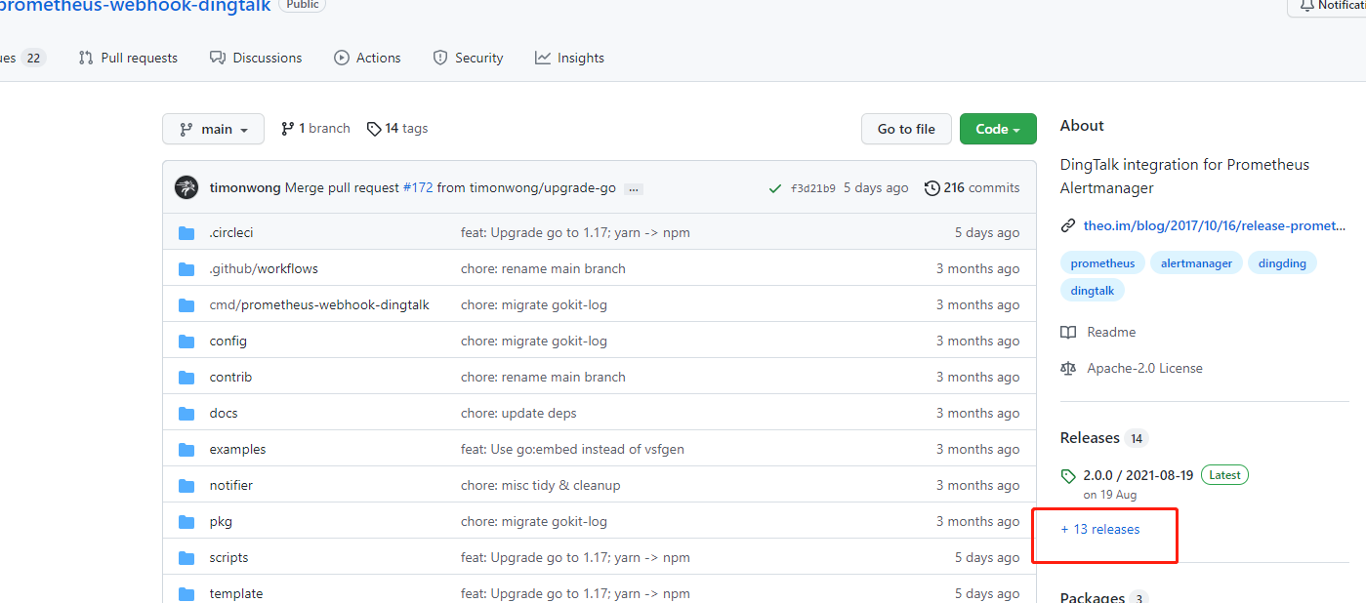Open the .circleci folder name
The height and width of the screenshot is (603, 1366).
231,232
